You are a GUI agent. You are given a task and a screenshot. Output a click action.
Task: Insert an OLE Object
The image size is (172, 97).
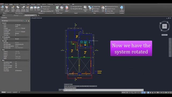[96, 9]
